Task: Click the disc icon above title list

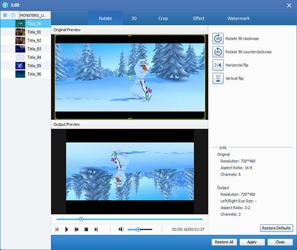Action: (x=13, y=15)
